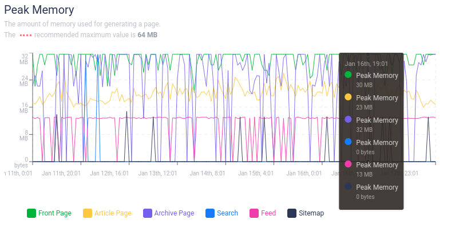Screen dimensions: 463x227
Task: Hide the Search series via label
Action: 227,213
